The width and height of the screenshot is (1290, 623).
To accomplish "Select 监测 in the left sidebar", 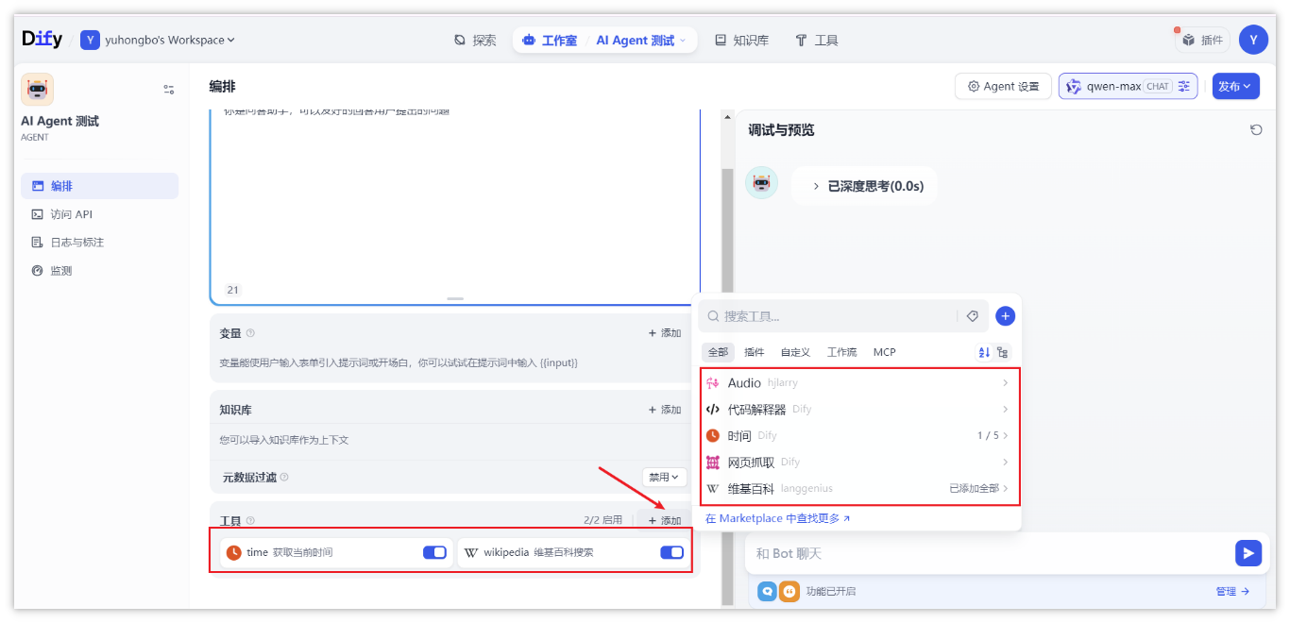I will 99,271.
